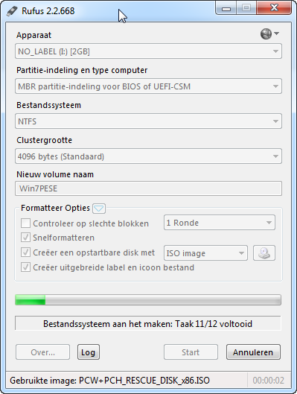
Task: Toggle the Snelformatteren checkbox
Action: click(25, 238)
